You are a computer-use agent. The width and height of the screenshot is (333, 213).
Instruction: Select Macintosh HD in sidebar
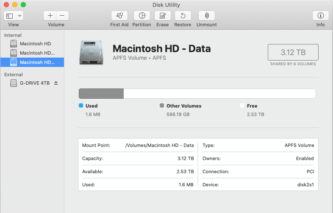[32, 44]
